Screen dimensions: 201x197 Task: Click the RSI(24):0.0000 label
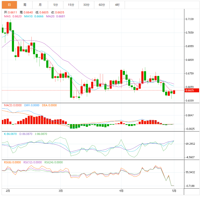point(54,162)
